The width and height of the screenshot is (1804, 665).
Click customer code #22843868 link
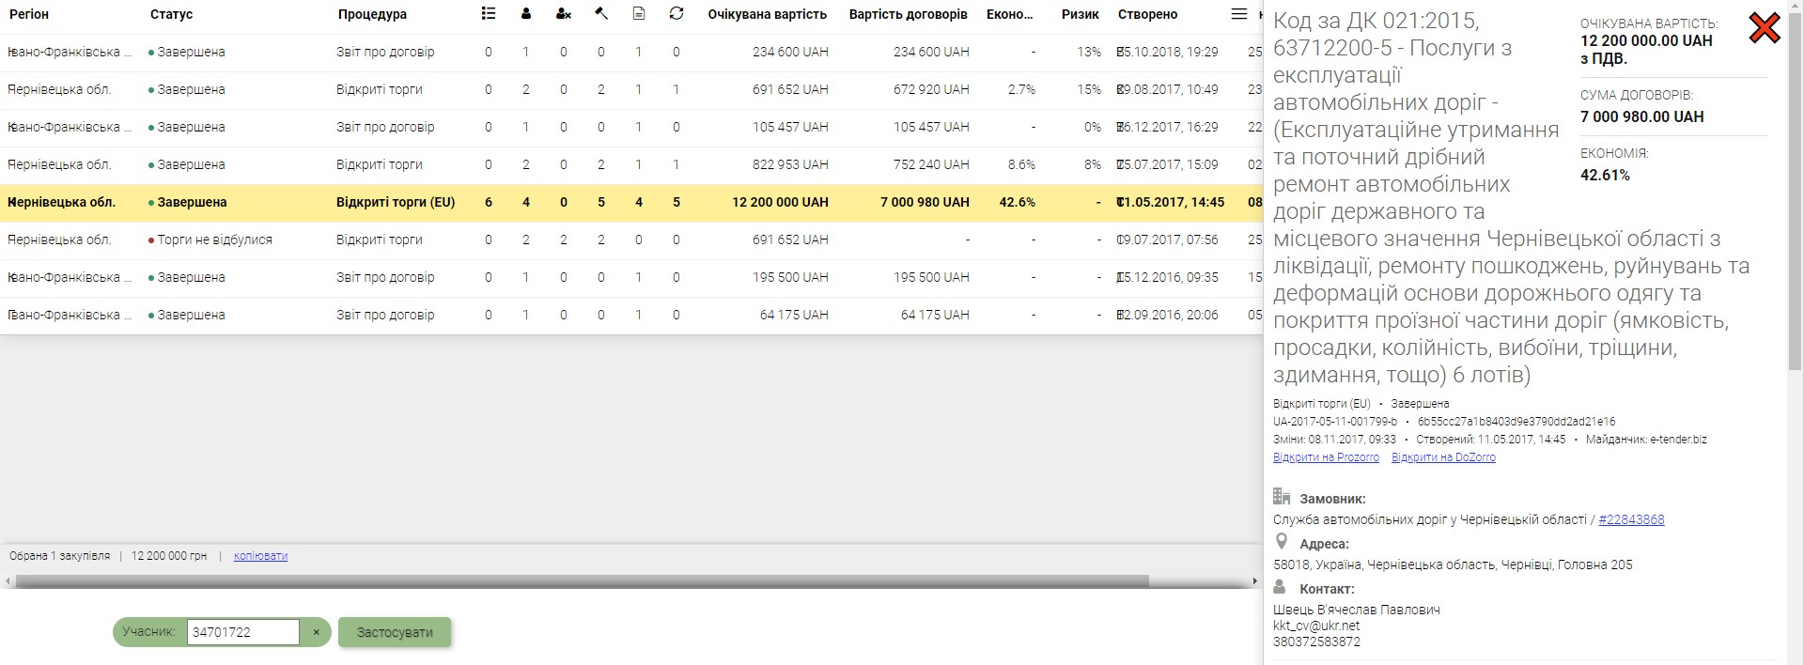coord(1631,519)
